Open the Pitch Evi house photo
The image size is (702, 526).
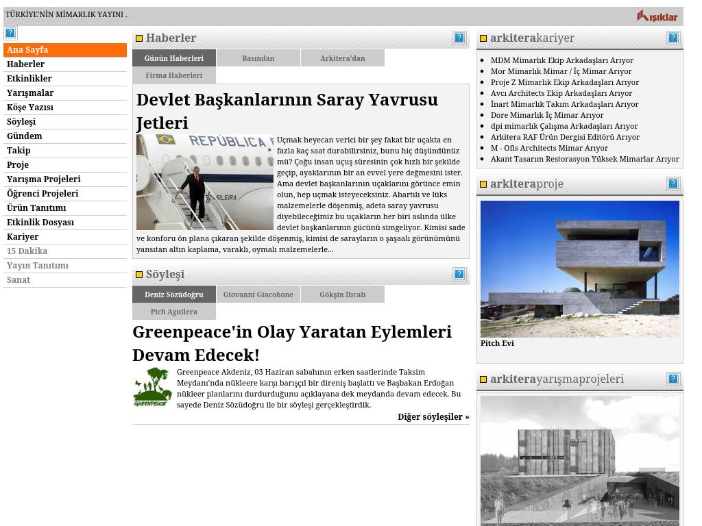[x=580, y=268]
